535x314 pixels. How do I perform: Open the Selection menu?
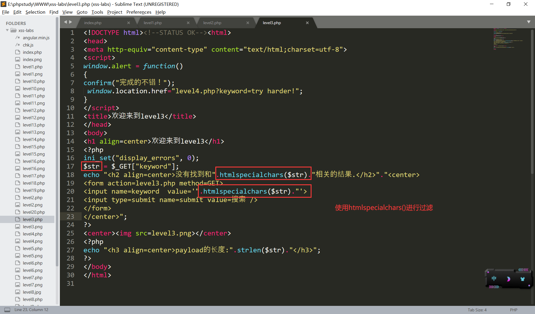tap(35, 12)
